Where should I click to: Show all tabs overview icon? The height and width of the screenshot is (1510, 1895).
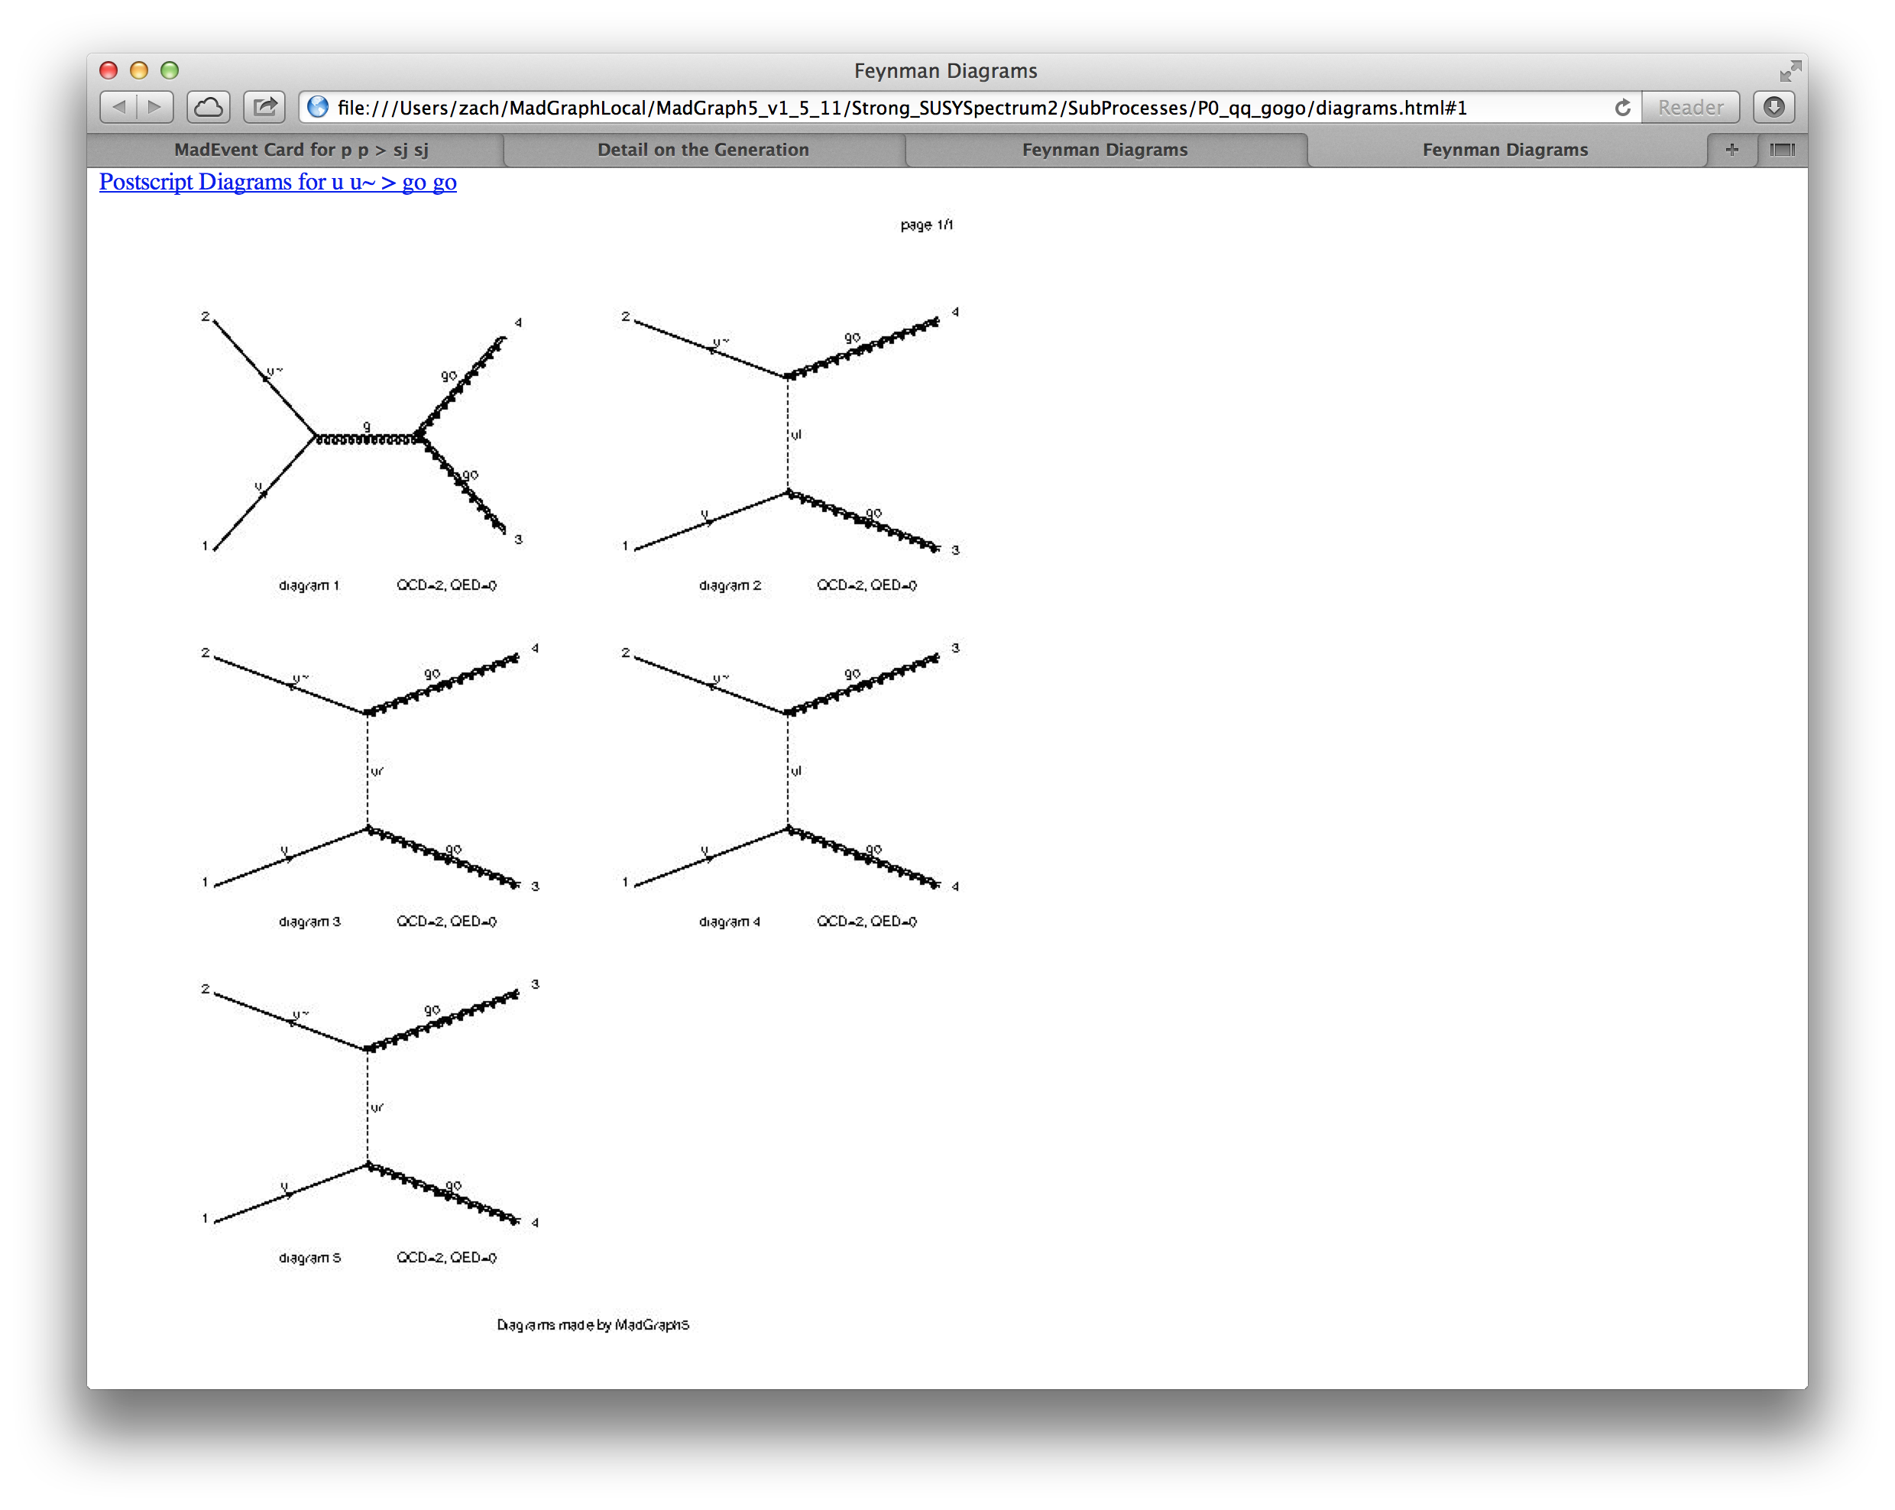coord(1782,150)
